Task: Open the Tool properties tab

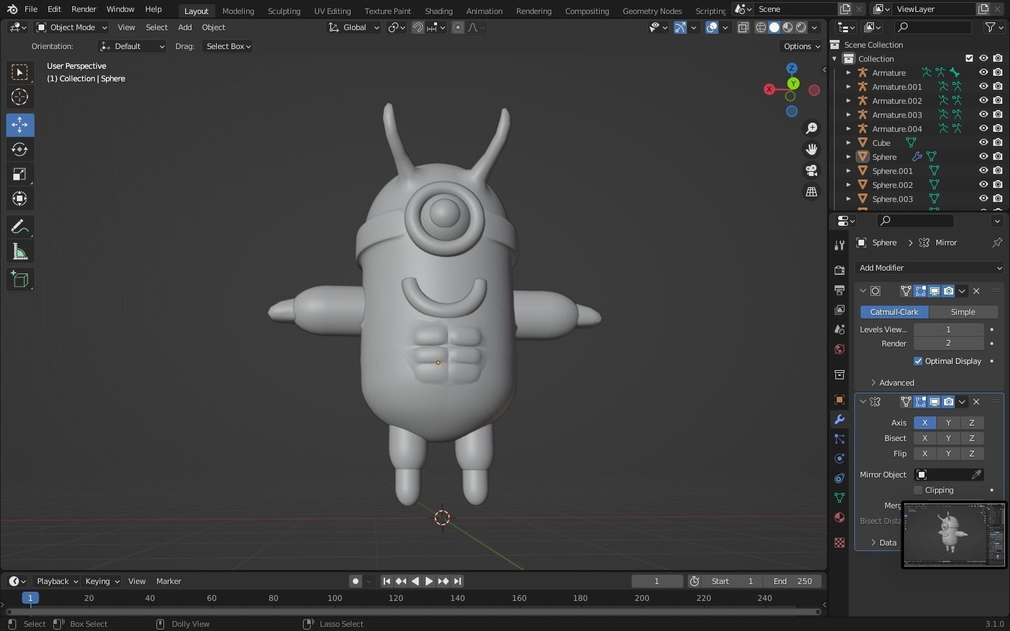Action: pos(839,245)
